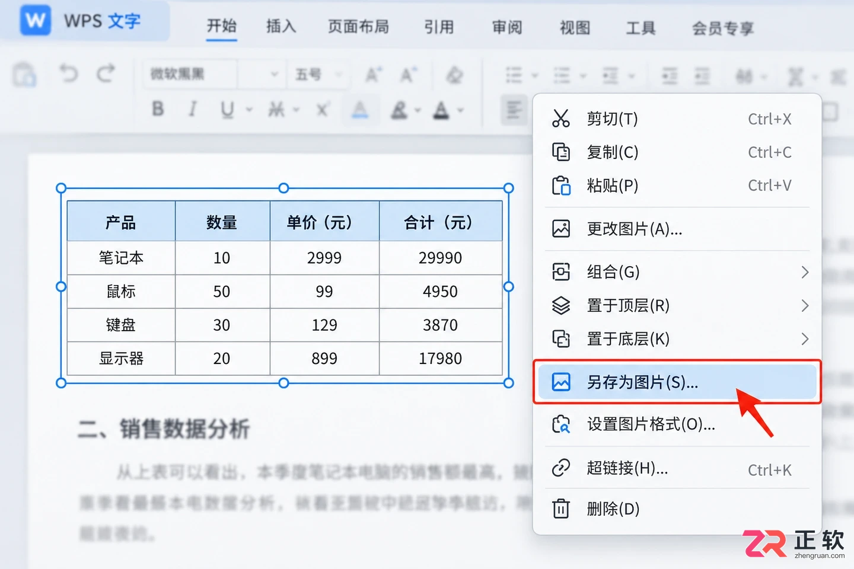Expand the 置于顶层(R) submenu

pos(805,305)
